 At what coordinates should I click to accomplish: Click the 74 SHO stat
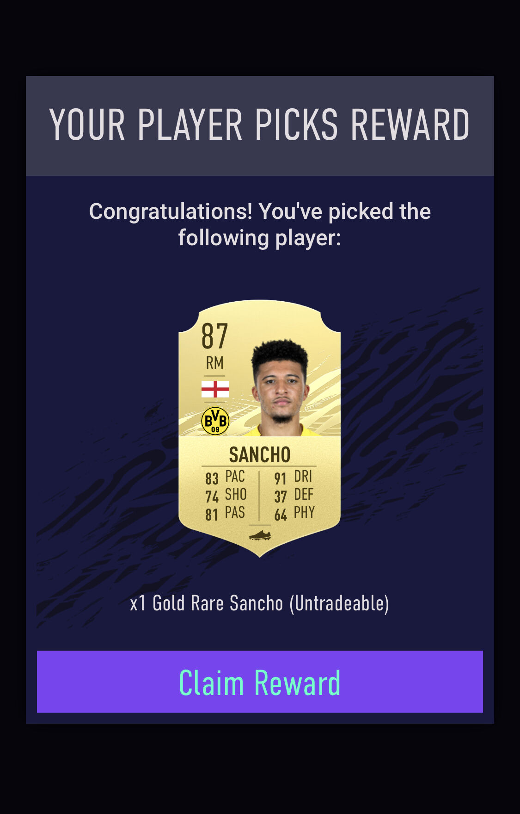pyautogui.click(x=226, y=495)
